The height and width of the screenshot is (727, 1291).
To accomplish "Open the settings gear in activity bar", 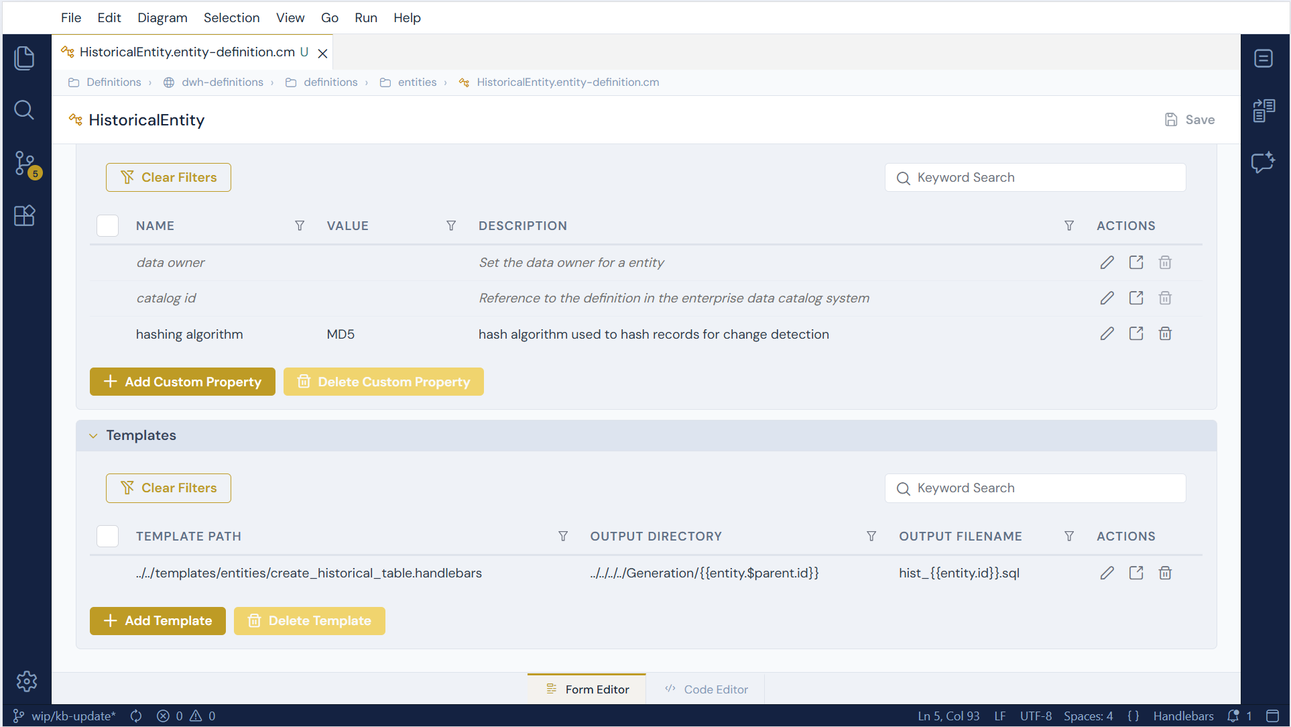I will click(x=27, y=681).
